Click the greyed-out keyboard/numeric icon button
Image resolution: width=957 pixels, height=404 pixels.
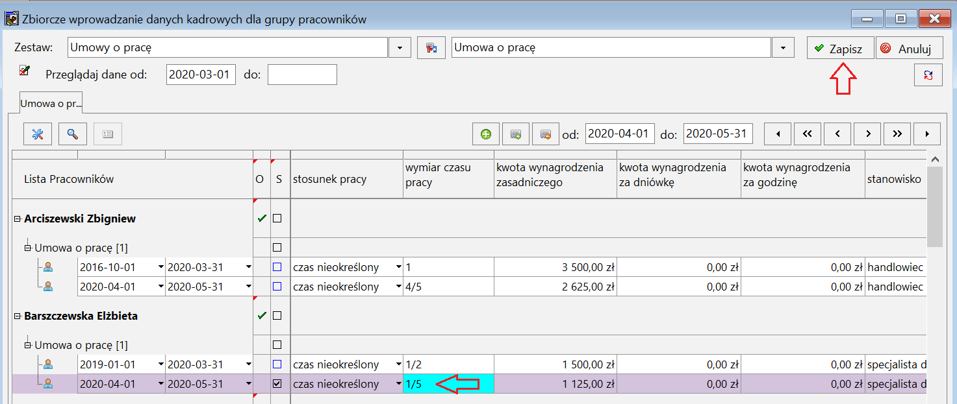coord(108,134)
